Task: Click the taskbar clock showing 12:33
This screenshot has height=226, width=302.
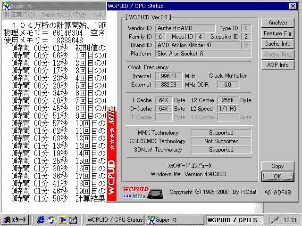Action: pos(290,220)
